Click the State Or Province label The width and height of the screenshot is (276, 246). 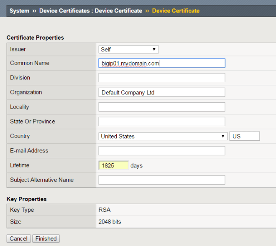click(x=33, y=122)
